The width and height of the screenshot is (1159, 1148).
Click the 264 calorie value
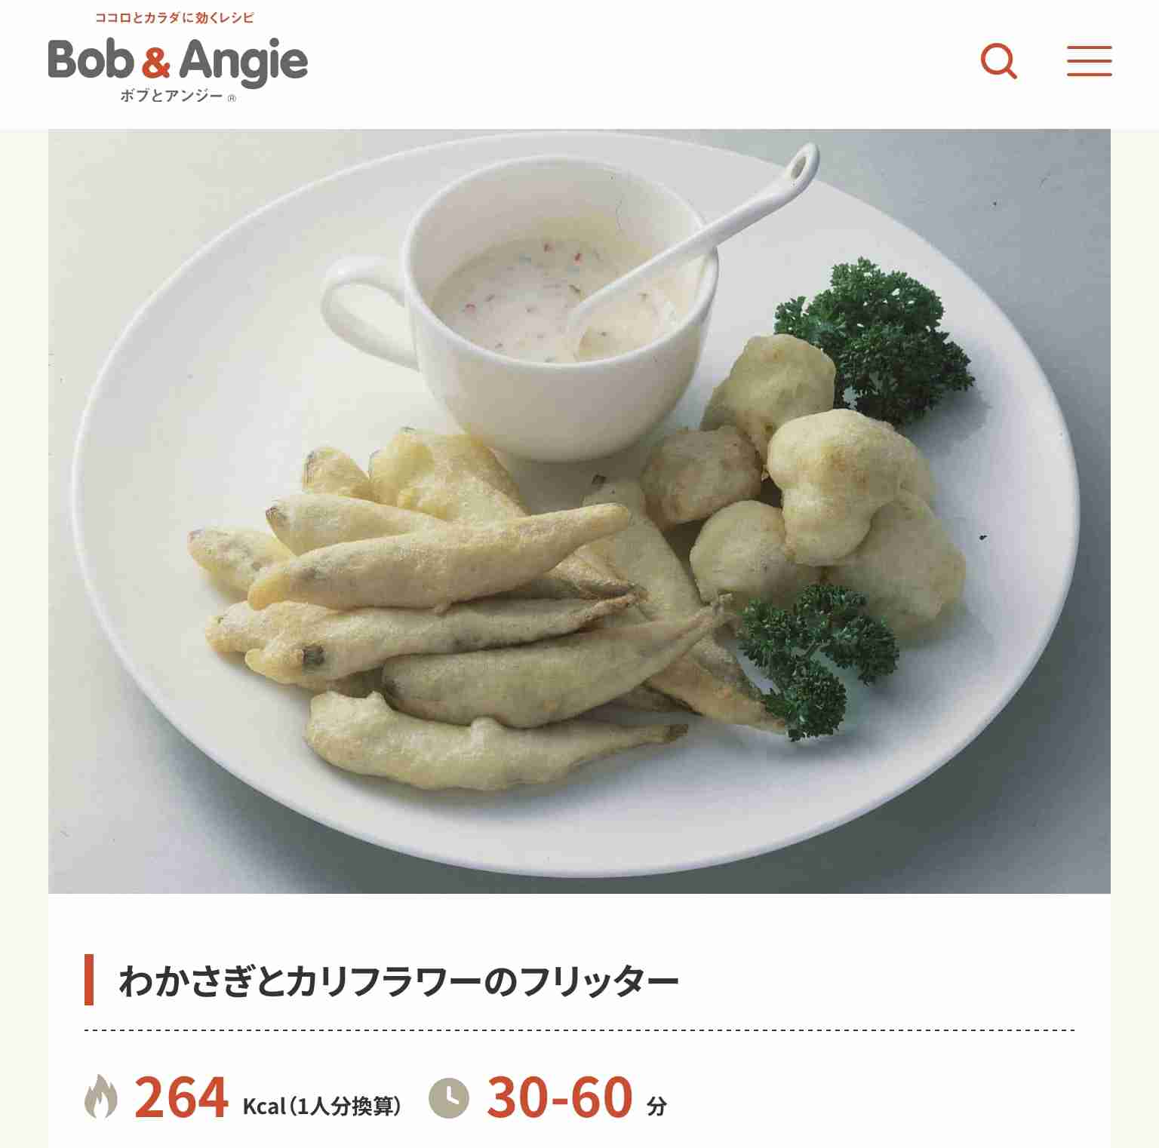click(181, 1097)
